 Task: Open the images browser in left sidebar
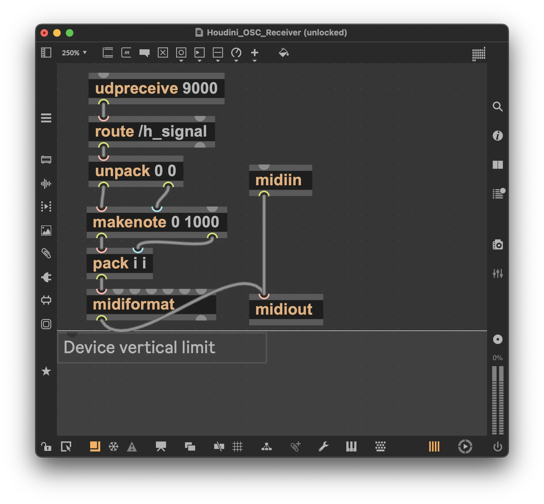click(x=46, y=230)
